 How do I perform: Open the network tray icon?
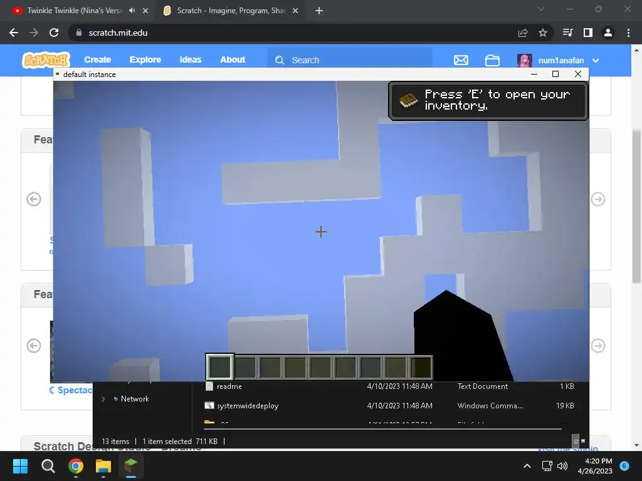(x=547, y=466)
